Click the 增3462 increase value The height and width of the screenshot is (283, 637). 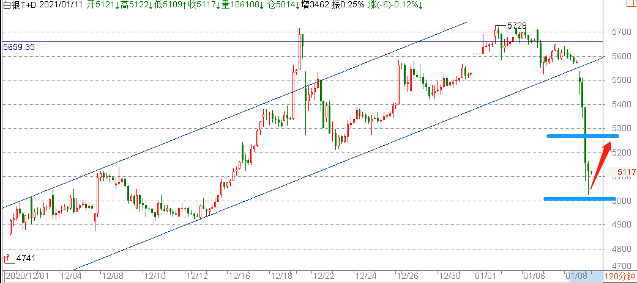(315, 5)
